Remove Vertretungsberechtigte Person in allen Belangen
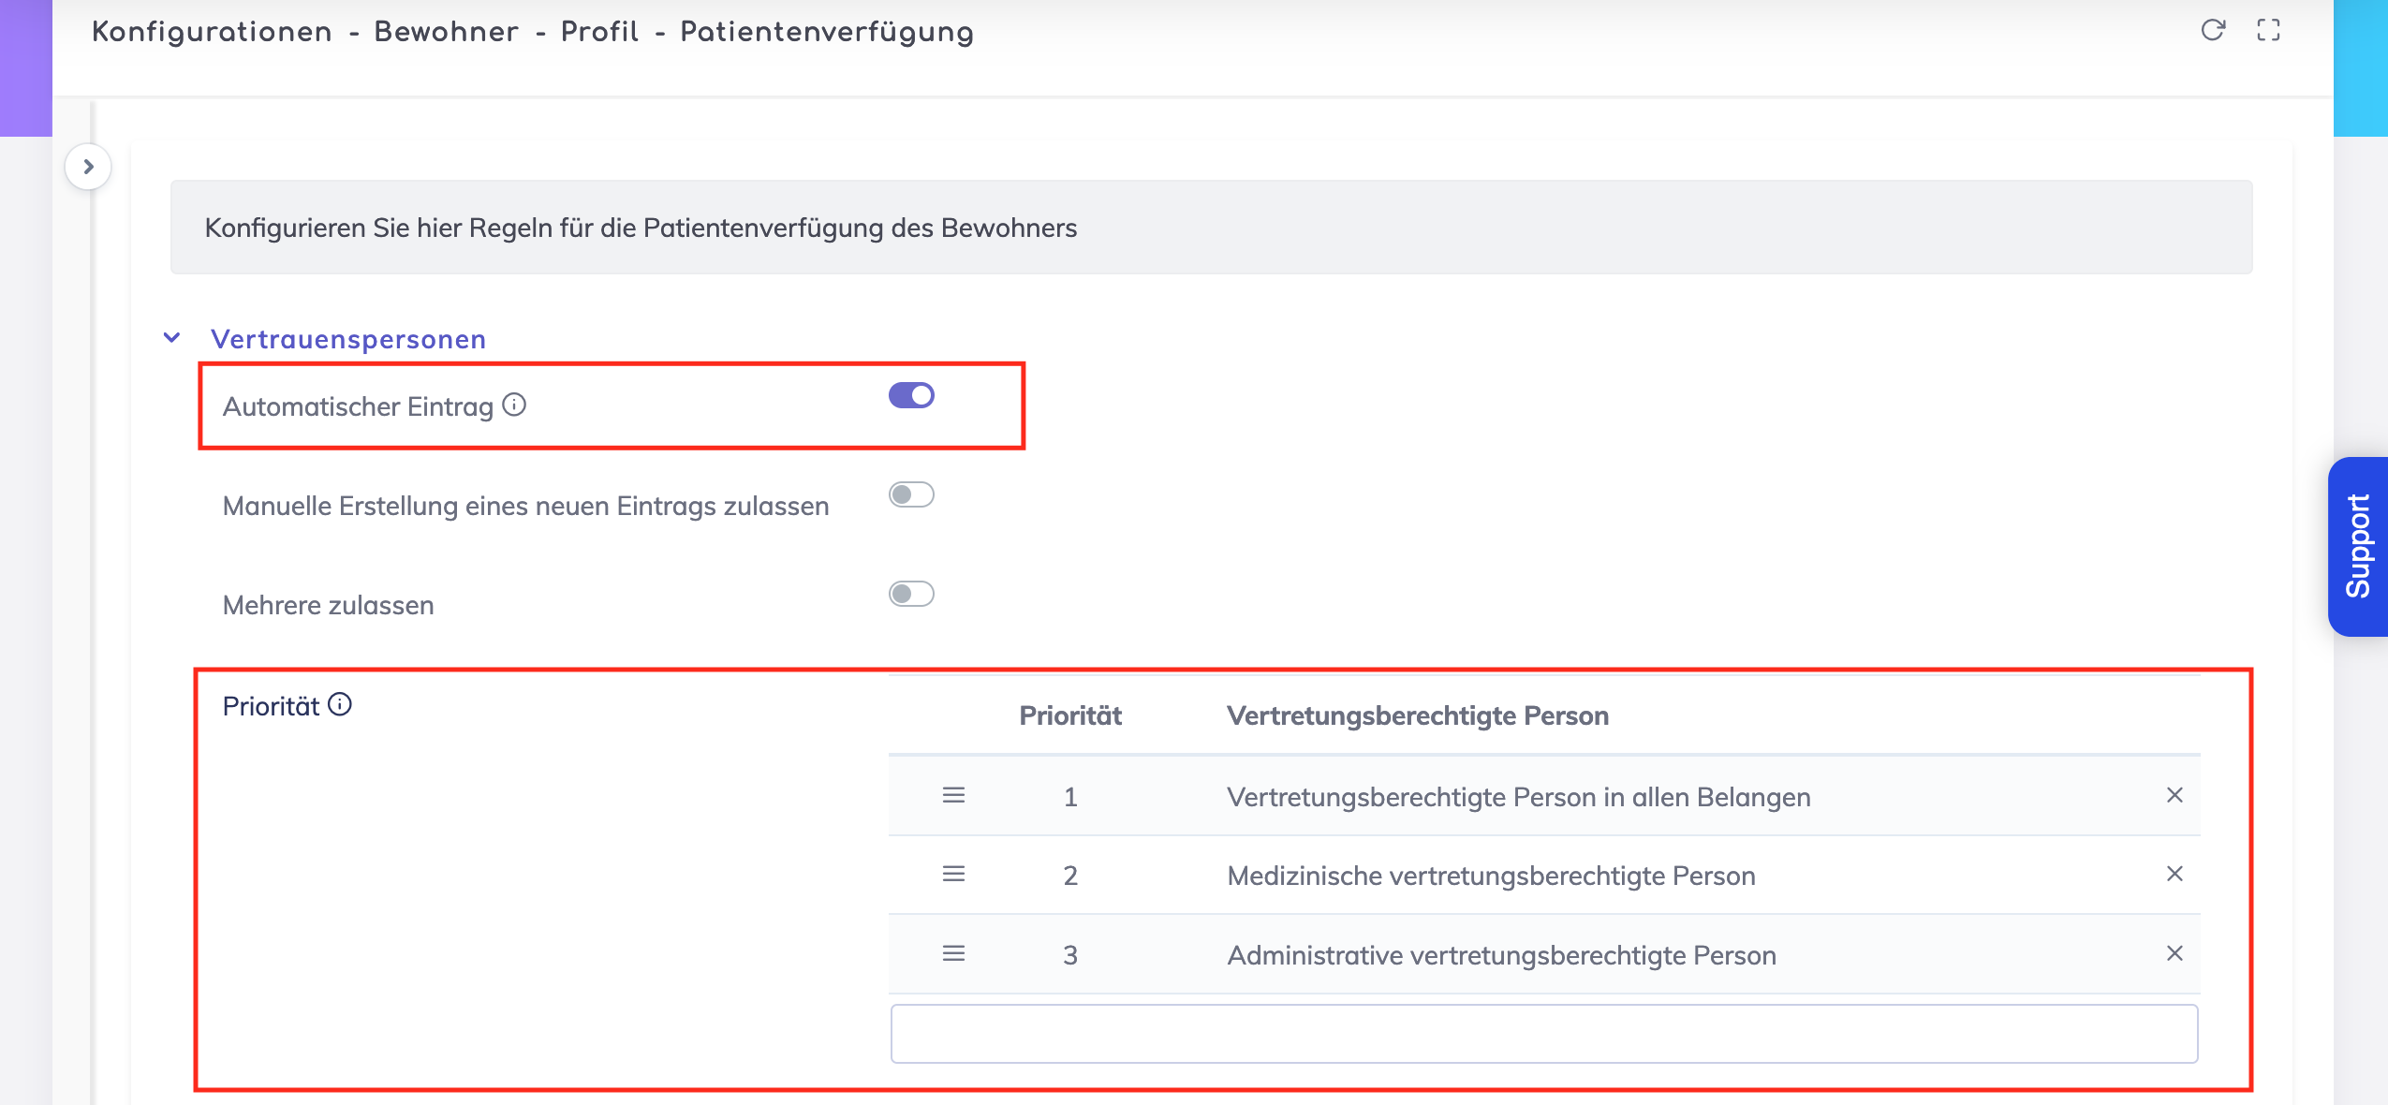This screenshot has width=2388, height=1105. pyautogui.click(x=2174, y=795)
